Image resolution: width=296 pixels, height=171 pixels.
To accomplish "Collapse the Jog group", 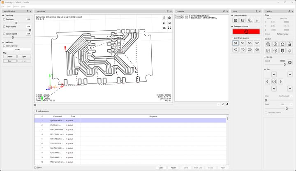I will pyautogui.click(x=265, y=69).
